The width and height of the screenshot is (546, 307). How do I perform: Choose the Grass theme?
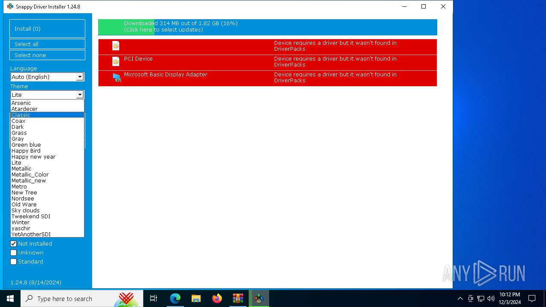click(47, 133)
